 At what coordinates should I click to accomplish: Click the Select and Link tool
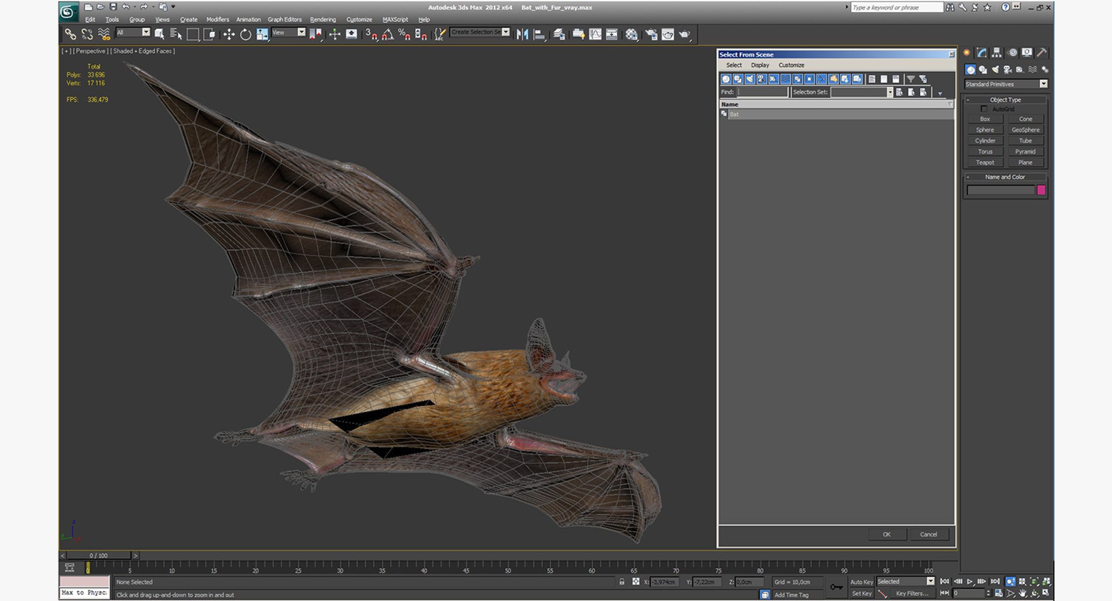click(70, 35)
